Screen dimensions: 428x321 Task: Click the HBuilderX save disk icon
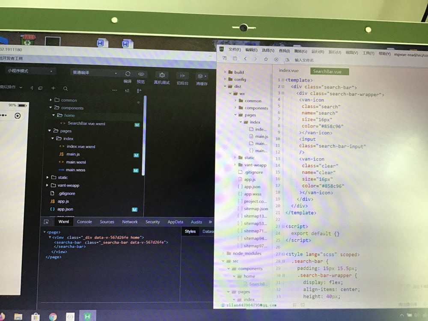[x=235, y=58]
